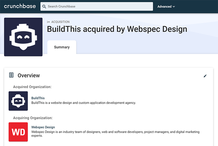This screenshot has width=218, height=146.
Task: Click the Overview document icon
Action: 11,75
